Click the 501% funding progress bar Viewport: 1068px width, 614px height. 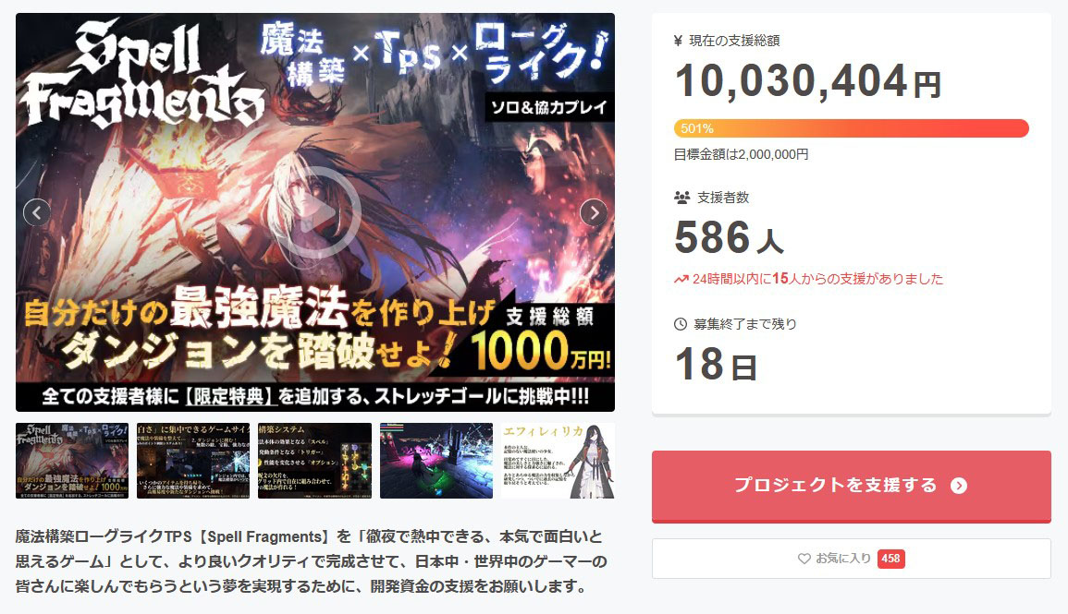pos(852,128)
